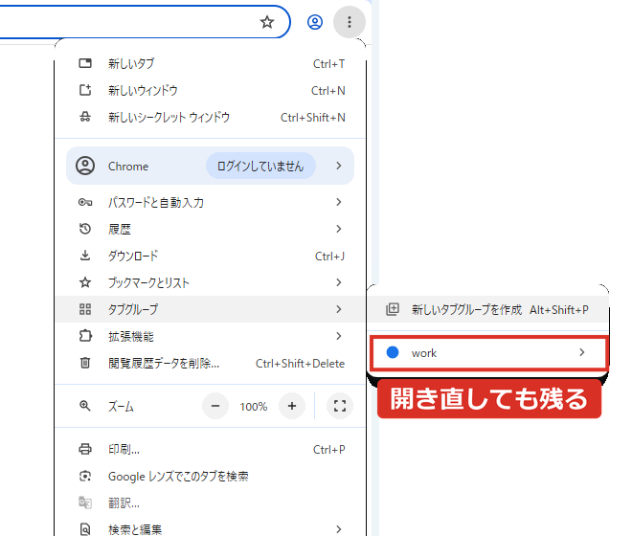Click the download arrow icon beside ダウンロード
Image resolution: width=632 pixels, height=536 pixels.
(85, 256)
